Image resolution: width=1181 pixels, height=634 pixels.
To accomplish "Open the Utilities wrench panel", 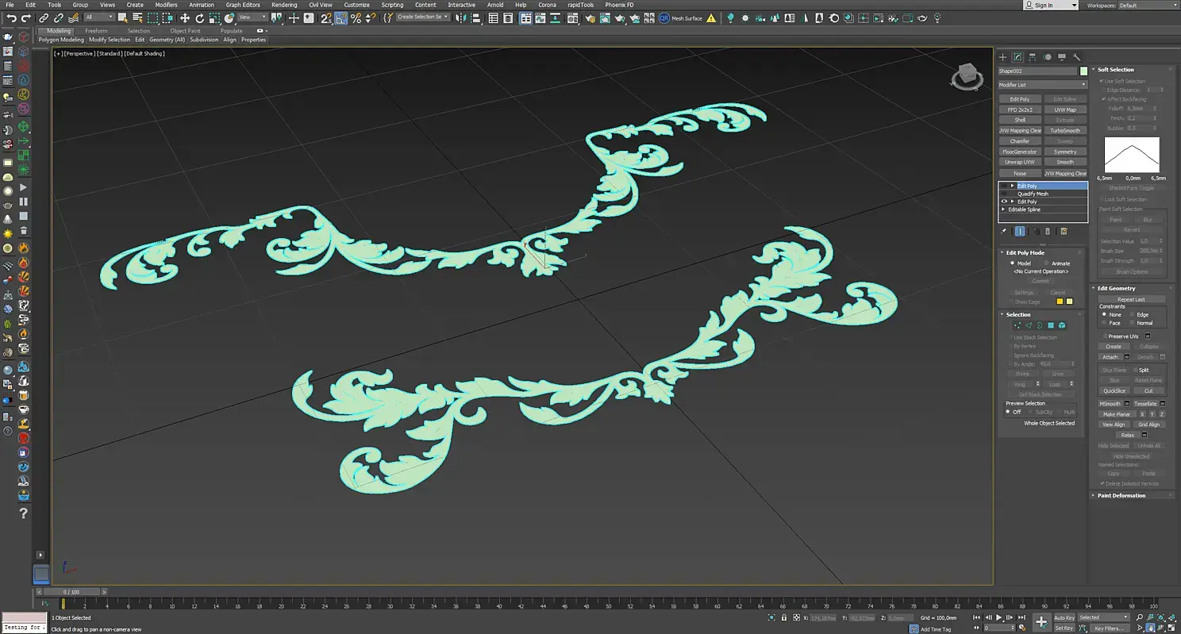I will coord(1077,57).
